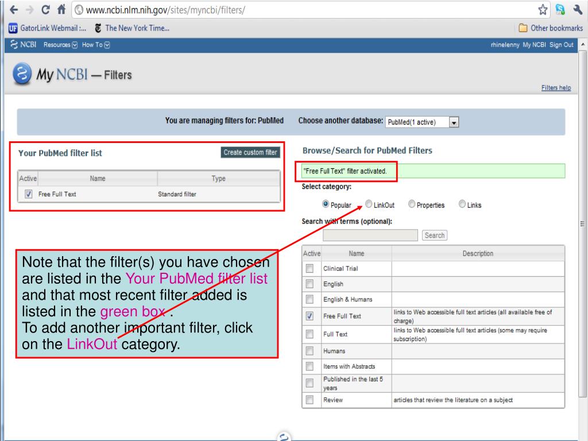Screen dimensions: 588x441
Task: Check the English & Humans filter checkbox
Action: click(x=310, y=299)
